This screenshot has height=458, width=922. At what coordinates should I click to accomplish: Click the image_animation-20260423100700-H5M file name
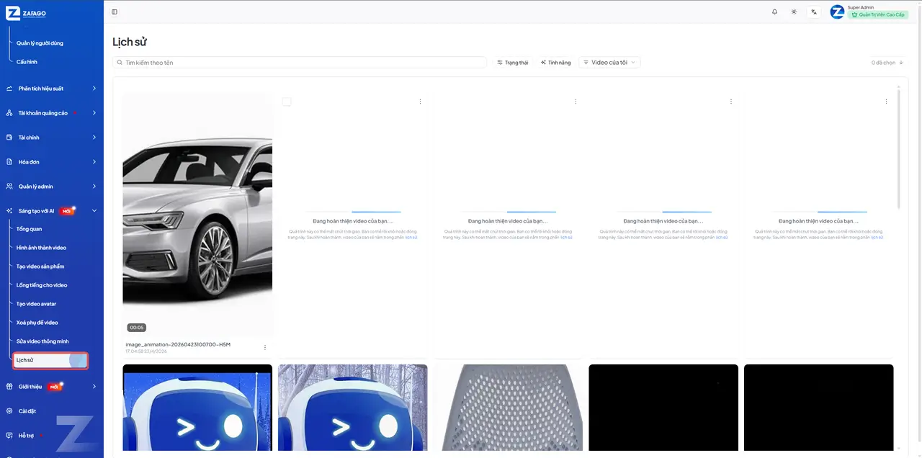click(x=178, y=344)
